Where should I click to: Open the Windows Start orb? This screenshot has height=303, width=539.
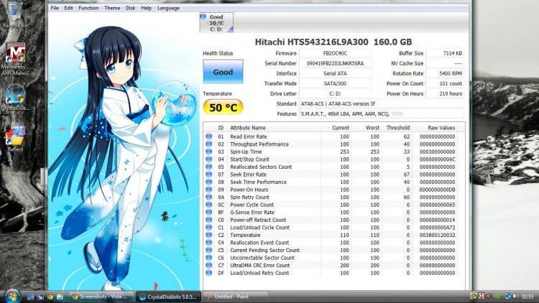click(x=12, y=296)
